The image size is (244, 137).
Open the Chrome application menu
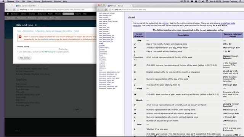coord(10,2)
